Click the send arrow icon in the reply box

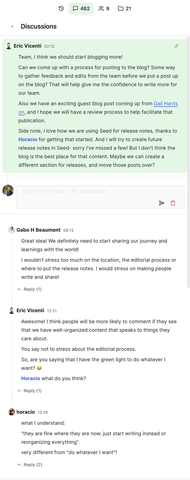(162, 203)
